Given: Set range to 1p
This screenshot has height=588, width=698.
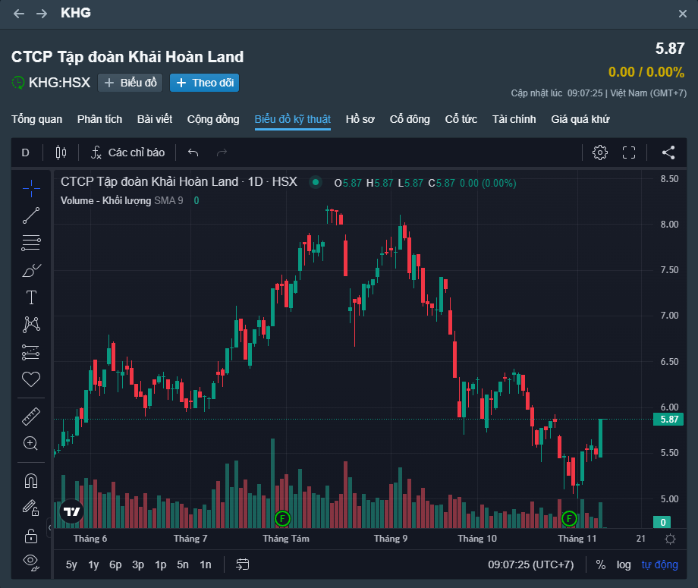Looking at the screenshot, I should click(x=161, y=564).
